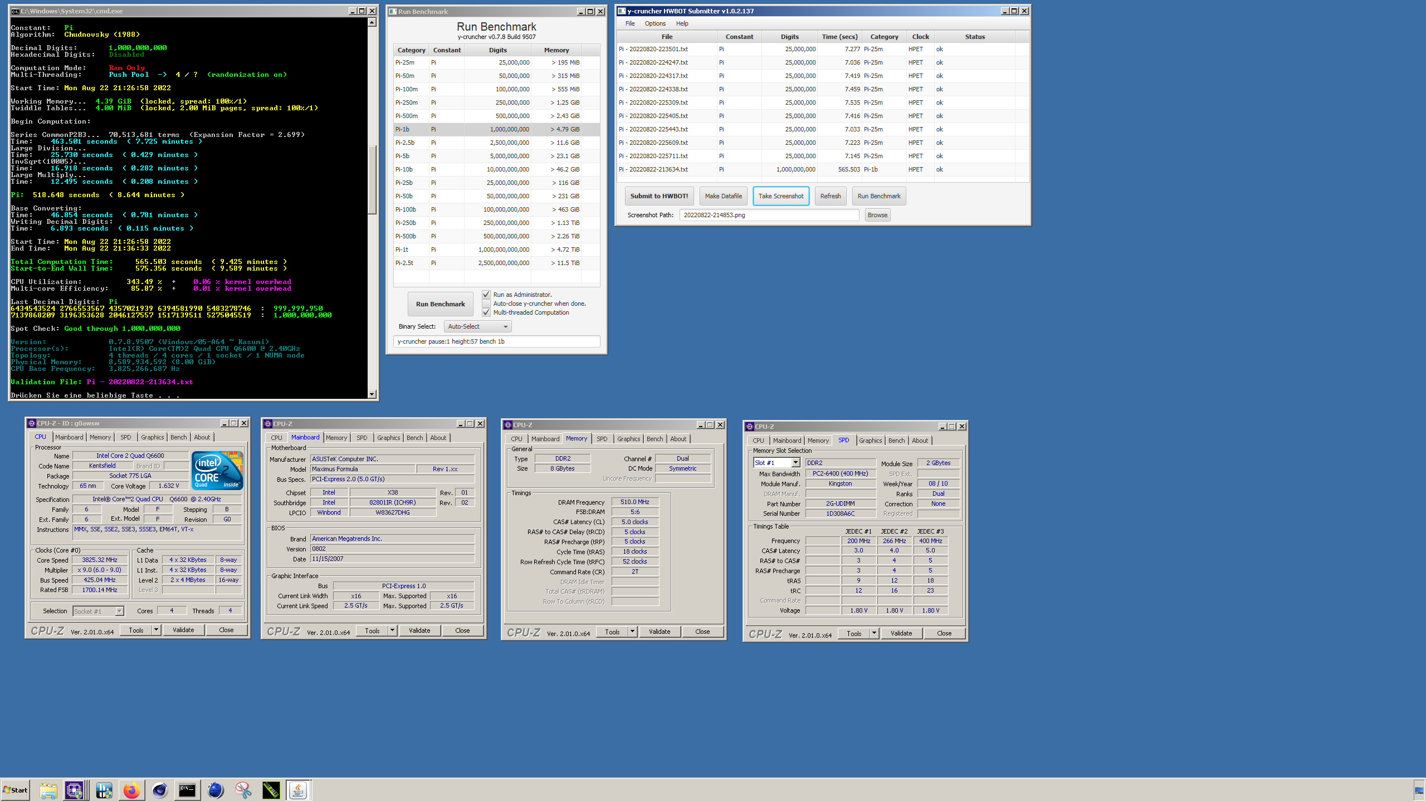Expand Tools arrow in CPU-Z Memory window
Image resolution: width=1426 pixels, height=802 pixels.
pyautogui.click(x=632, y=632)
